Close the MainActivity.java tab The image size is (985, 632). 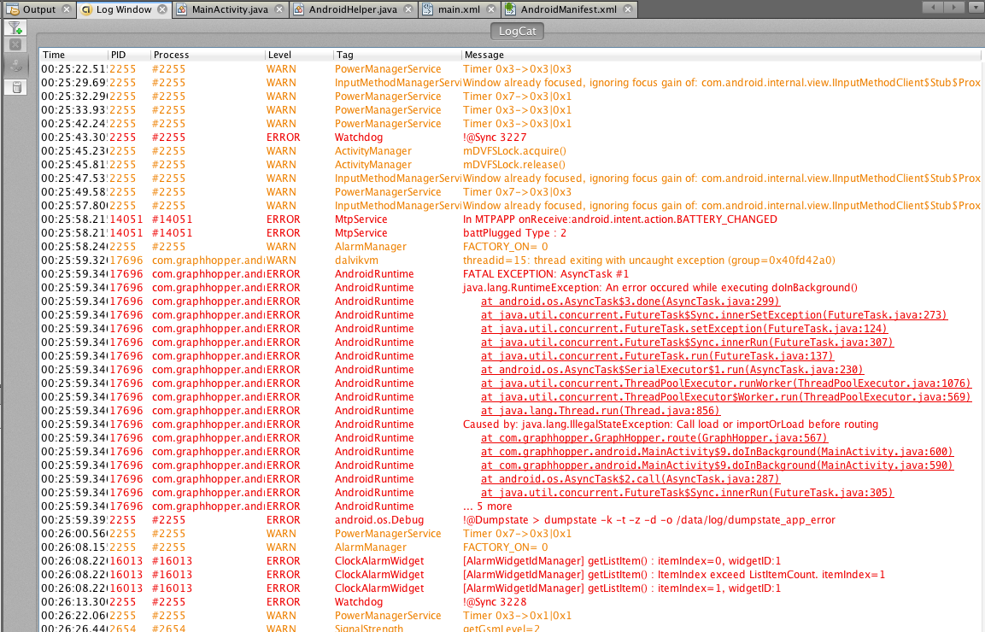[x=279, y=9]
